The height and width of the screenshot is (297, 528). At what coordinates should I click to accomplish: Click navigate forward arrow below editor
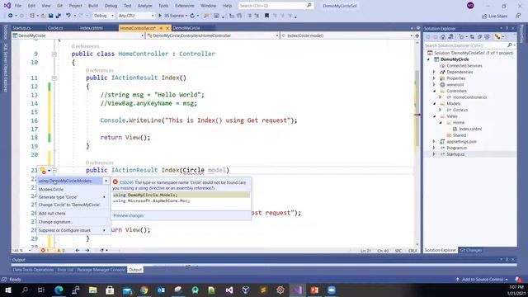[87, 250]
